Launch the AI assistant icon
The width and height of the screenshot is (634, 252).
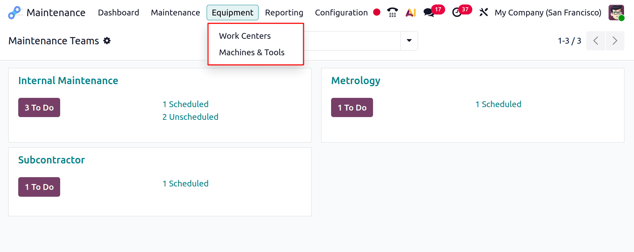(411, 13)
